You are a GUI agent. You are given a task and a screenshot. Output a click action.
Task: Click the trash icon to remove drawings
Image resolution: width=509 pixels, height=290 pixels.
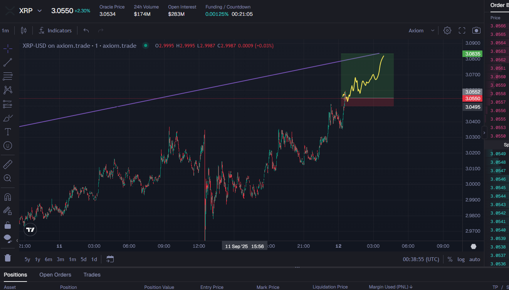coord(8,258)
